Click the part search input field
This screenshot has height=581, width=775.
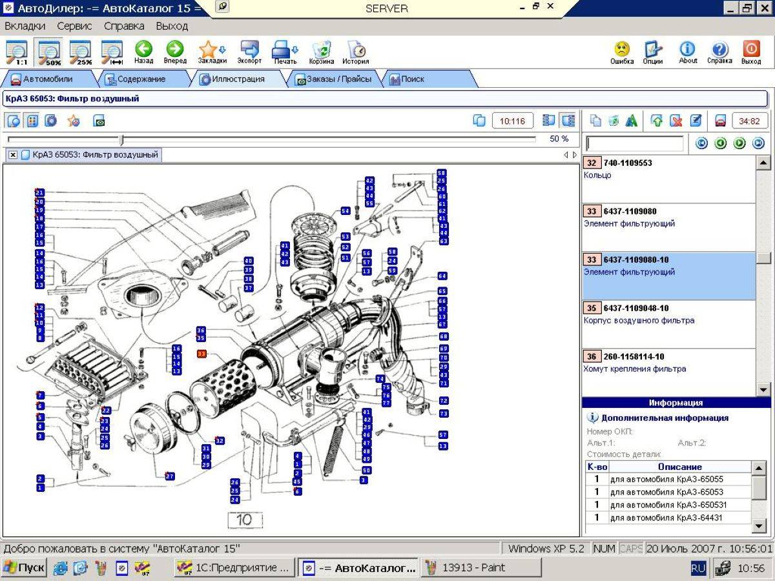634,143
